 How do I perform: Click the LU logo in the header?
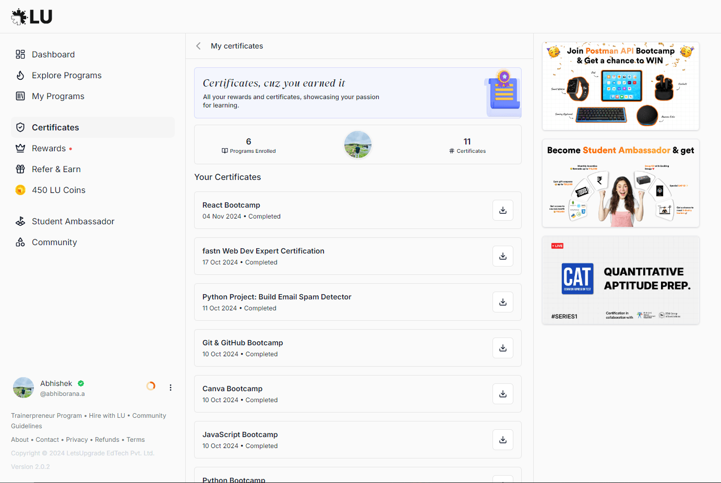point(31,16)
